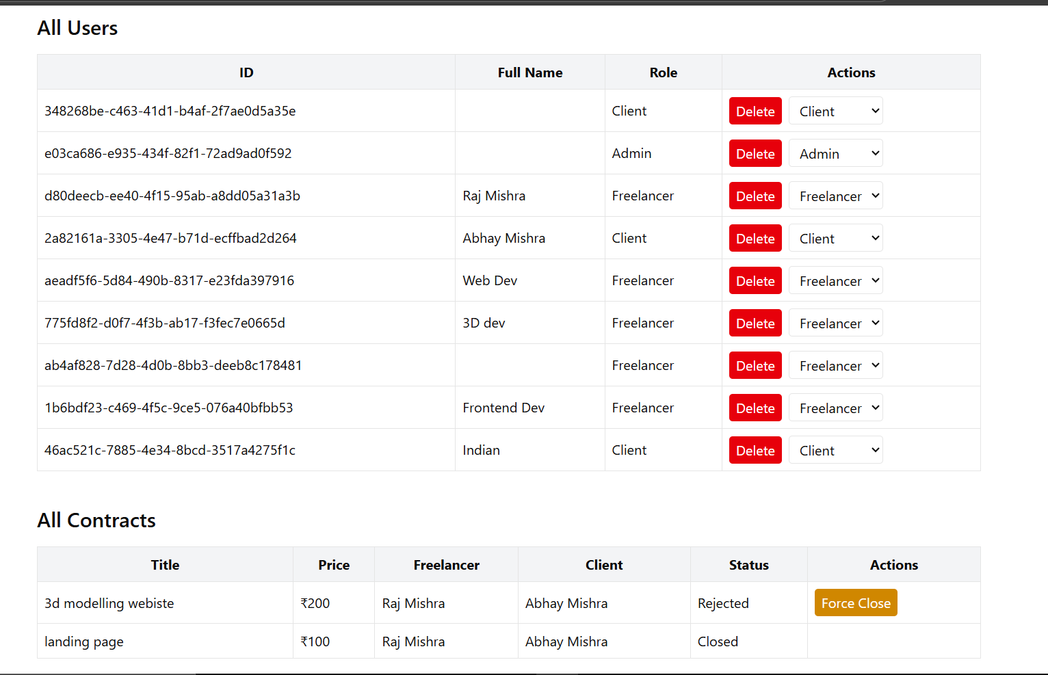The width and height of the screenshot is (1048, 675).
Task: Open role dropdown for user 348268be
Action: click(836, 111)
